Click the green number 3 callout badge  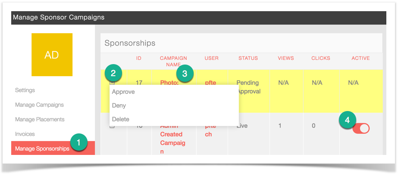point(185,74)
